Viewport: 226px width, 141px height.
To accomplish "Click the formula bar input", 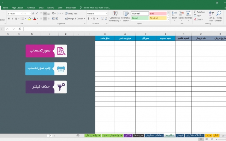I will tap(125, 29).
